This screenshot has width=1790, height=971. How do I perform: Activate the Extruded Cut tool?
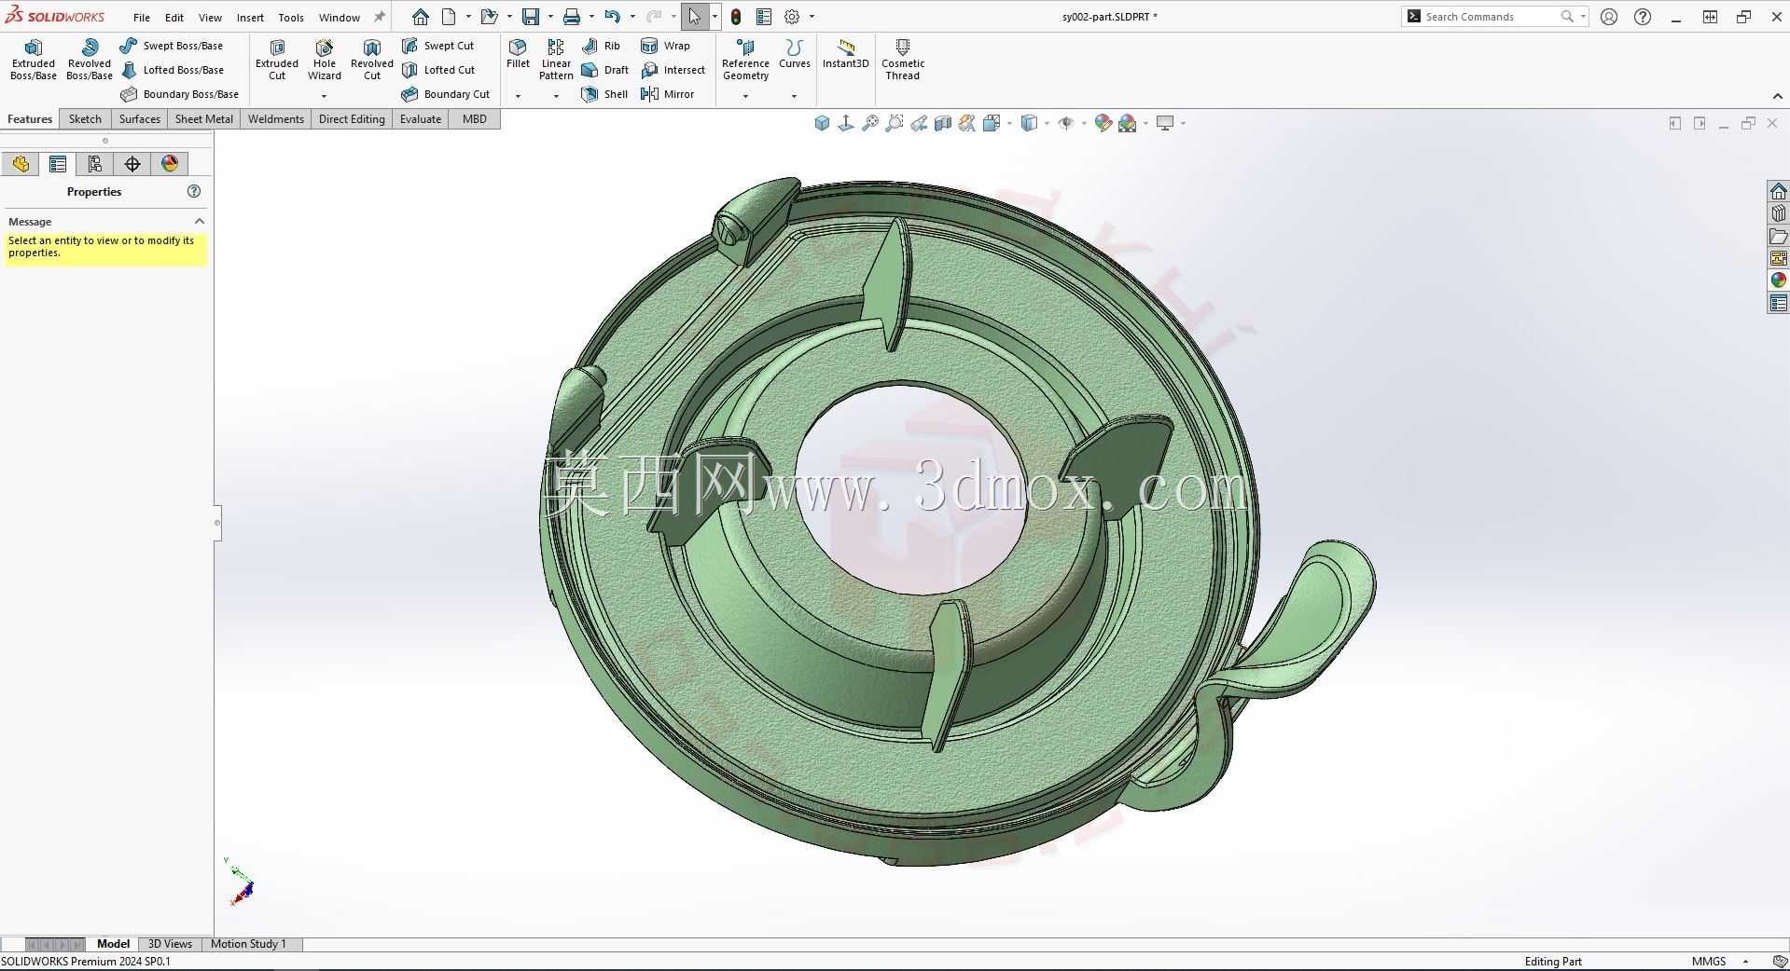(x=277, y=60)
